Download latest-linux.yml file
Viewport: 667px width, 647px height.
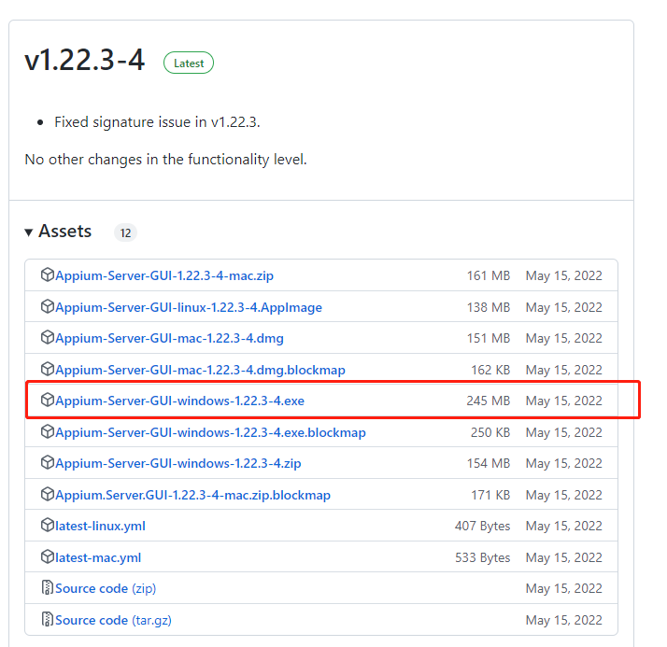pyautogui.click(x=100, y=526)
